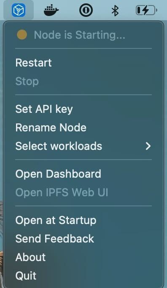Image resolution: width=167 pixels, height=288 pixels.
Task: Click the Bluetooth status icon
Action: (x=115, y=10)
